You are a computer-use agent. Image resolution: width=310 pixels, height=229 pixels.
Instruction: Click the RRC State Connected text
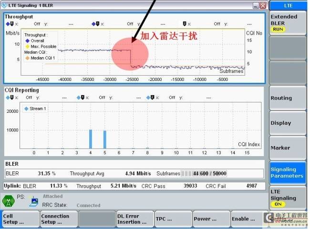pyautogui.click(x=88, y=206)
